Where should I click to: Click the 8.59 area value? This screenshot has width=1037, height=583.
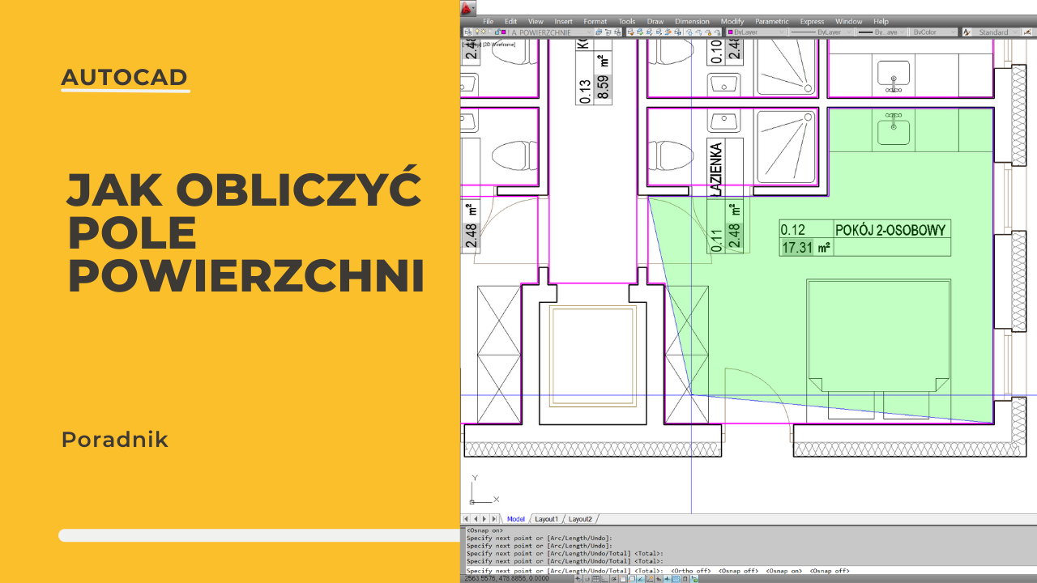602,87
